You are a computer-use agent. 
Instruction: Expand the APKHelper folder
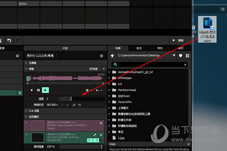click(x=109, y=78)
